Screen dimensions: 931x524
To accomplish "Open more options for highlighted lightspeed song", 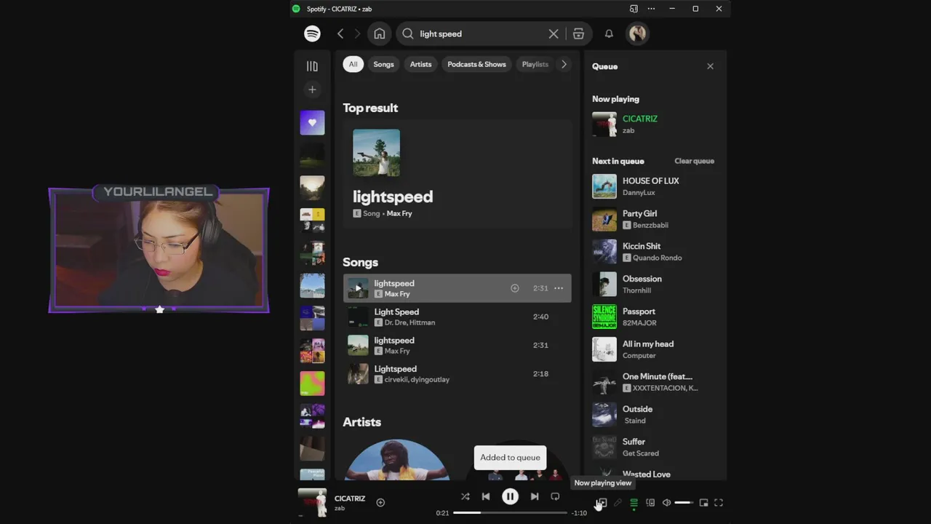I will [559, 288].
